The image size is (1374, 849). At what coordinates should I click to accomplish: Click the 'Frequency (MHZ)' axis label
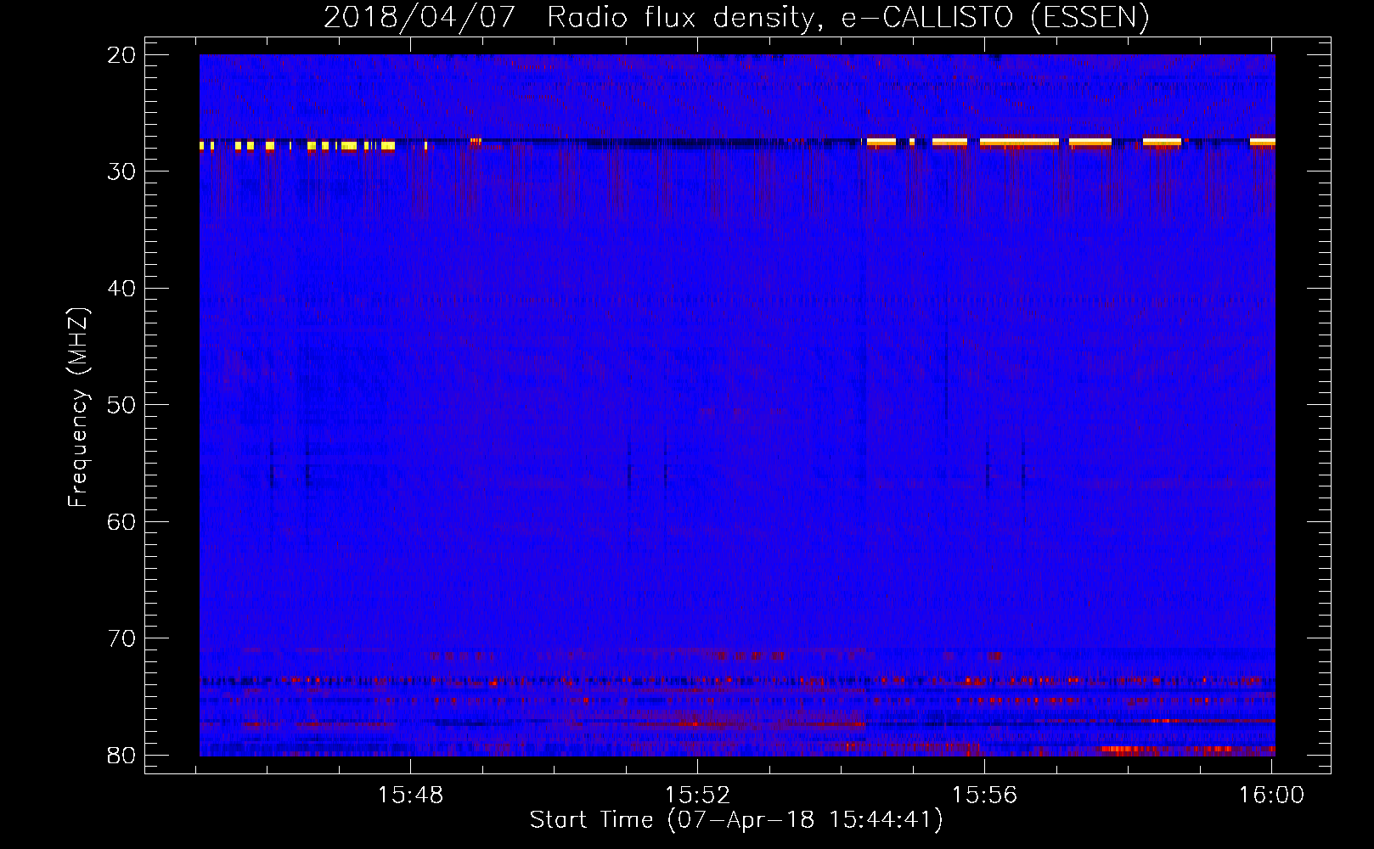tap(78, 408)
